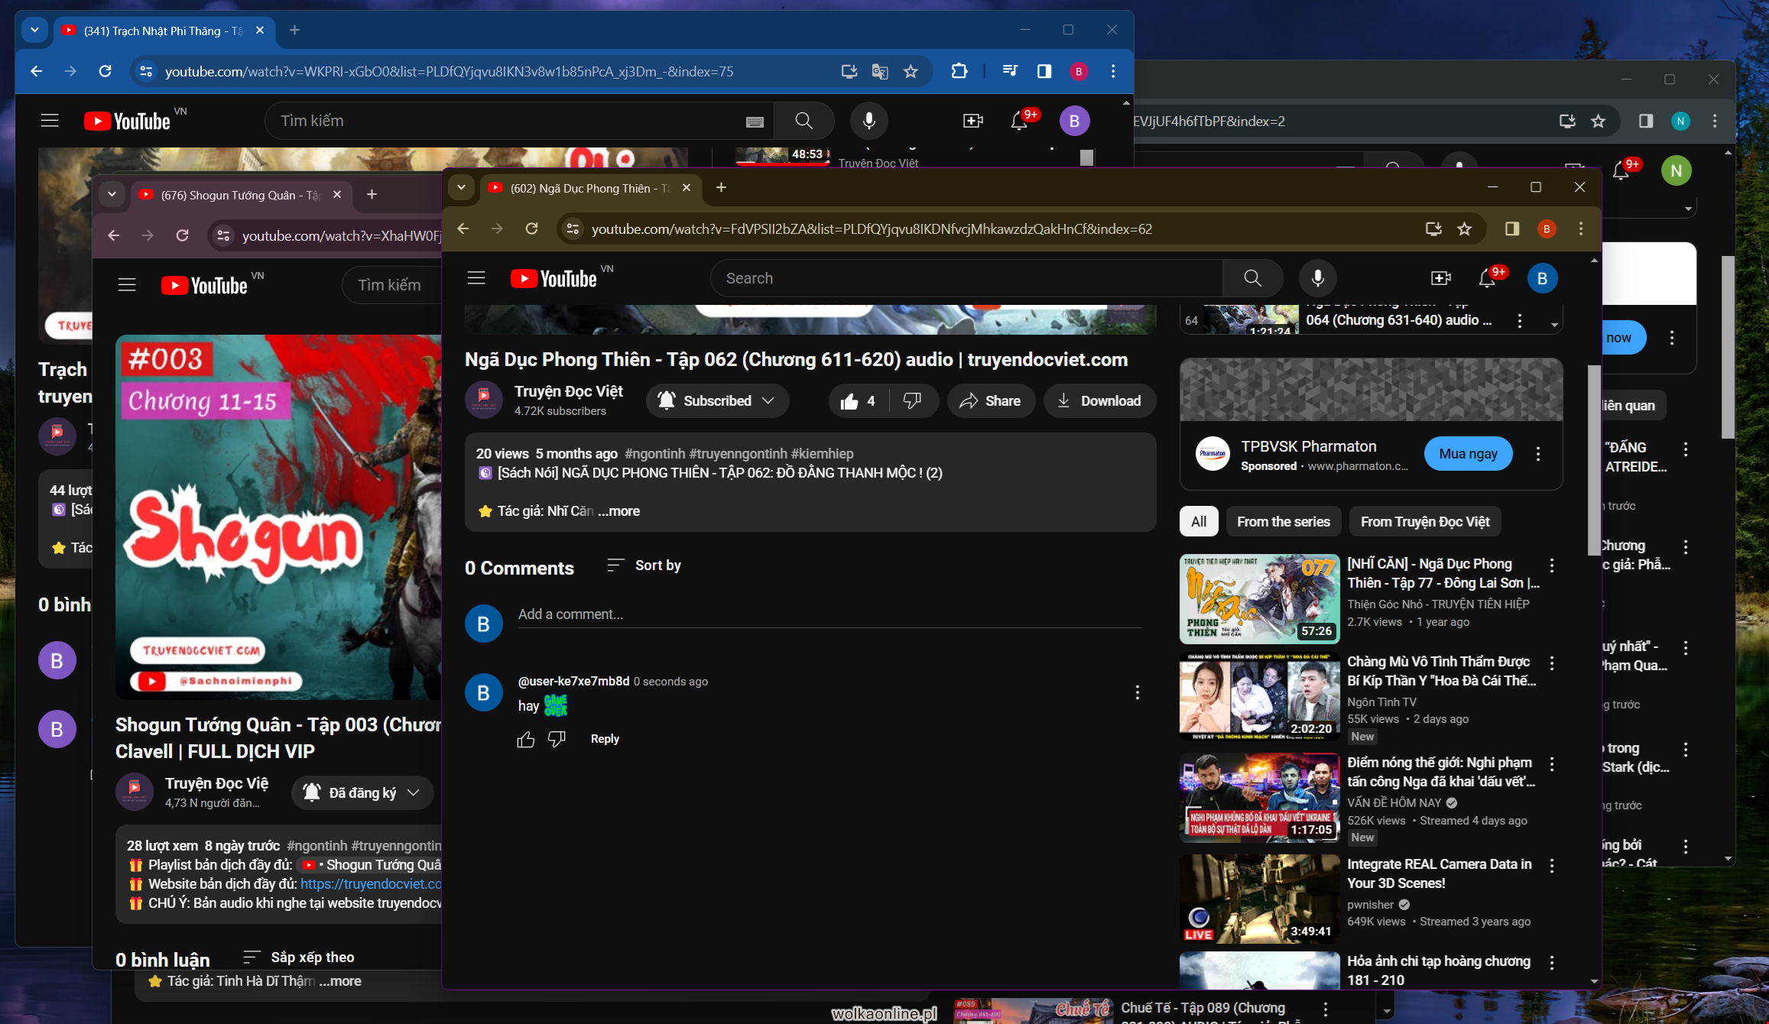Open options for TPBVSK Pharmaton ad

1538,454
